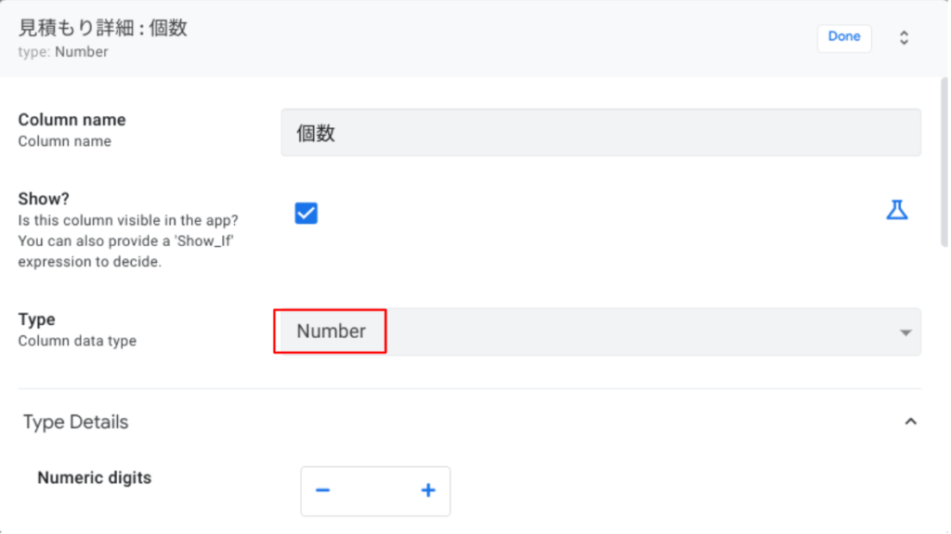Viewport: 951px width, 534px height.
Task: Click the 見積もり詳細 : 個数 header title
Action: pyautogui.click(x=103, y=28)
